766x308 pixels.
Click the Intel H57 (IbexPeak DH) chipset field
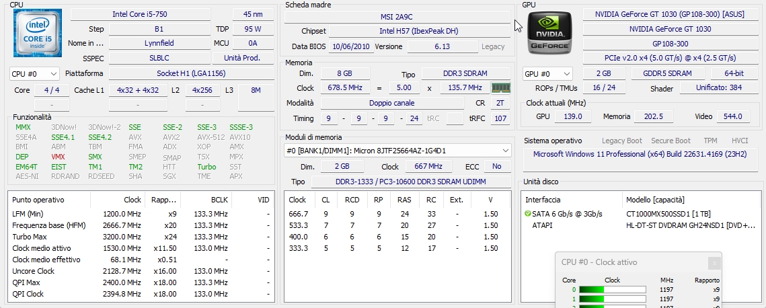pos(419,31)
